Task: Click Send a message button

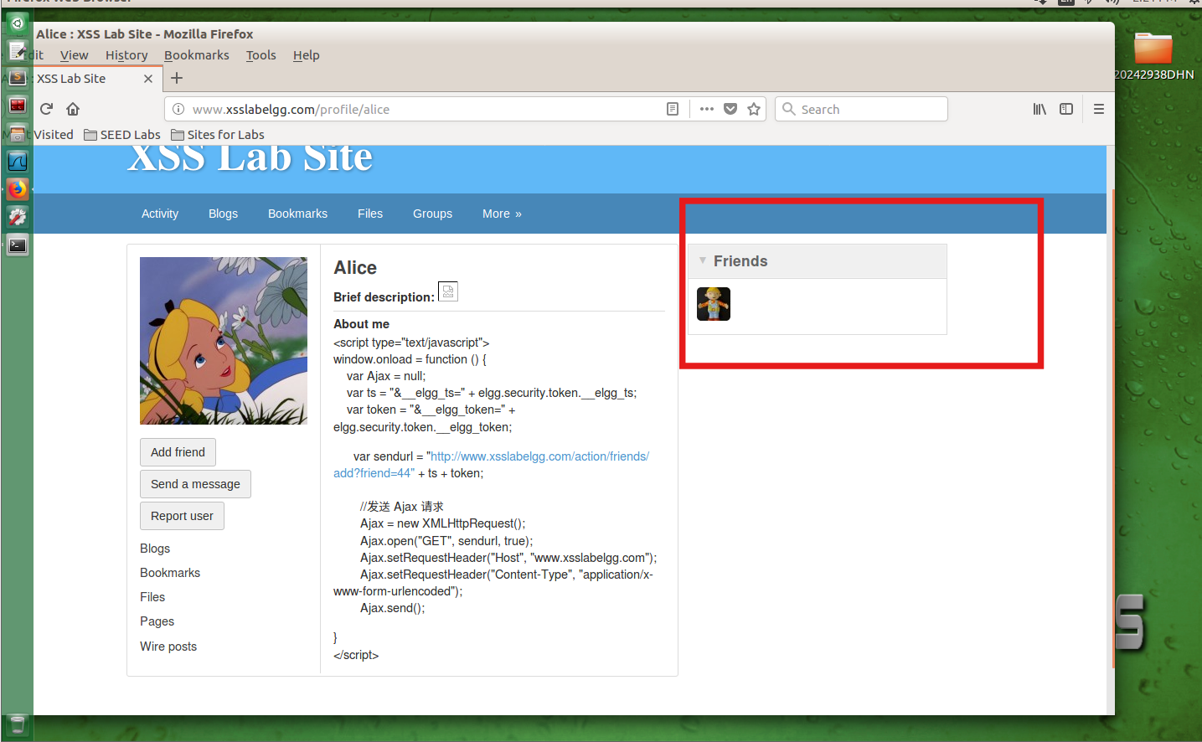Action: [x=195, y=484]
